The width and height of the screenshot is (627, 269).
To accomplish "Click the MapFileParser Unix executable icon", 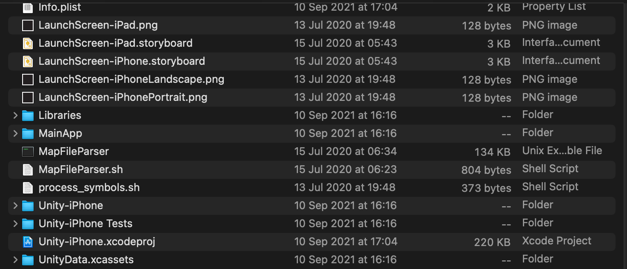I will pyautogui.click(x=27, y=151).
